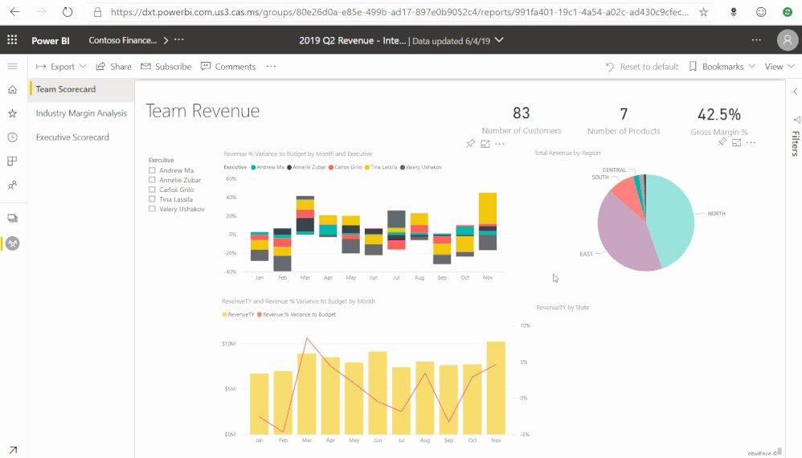Select Carlos Grilo red legend swatch

[x=331, y=167]
